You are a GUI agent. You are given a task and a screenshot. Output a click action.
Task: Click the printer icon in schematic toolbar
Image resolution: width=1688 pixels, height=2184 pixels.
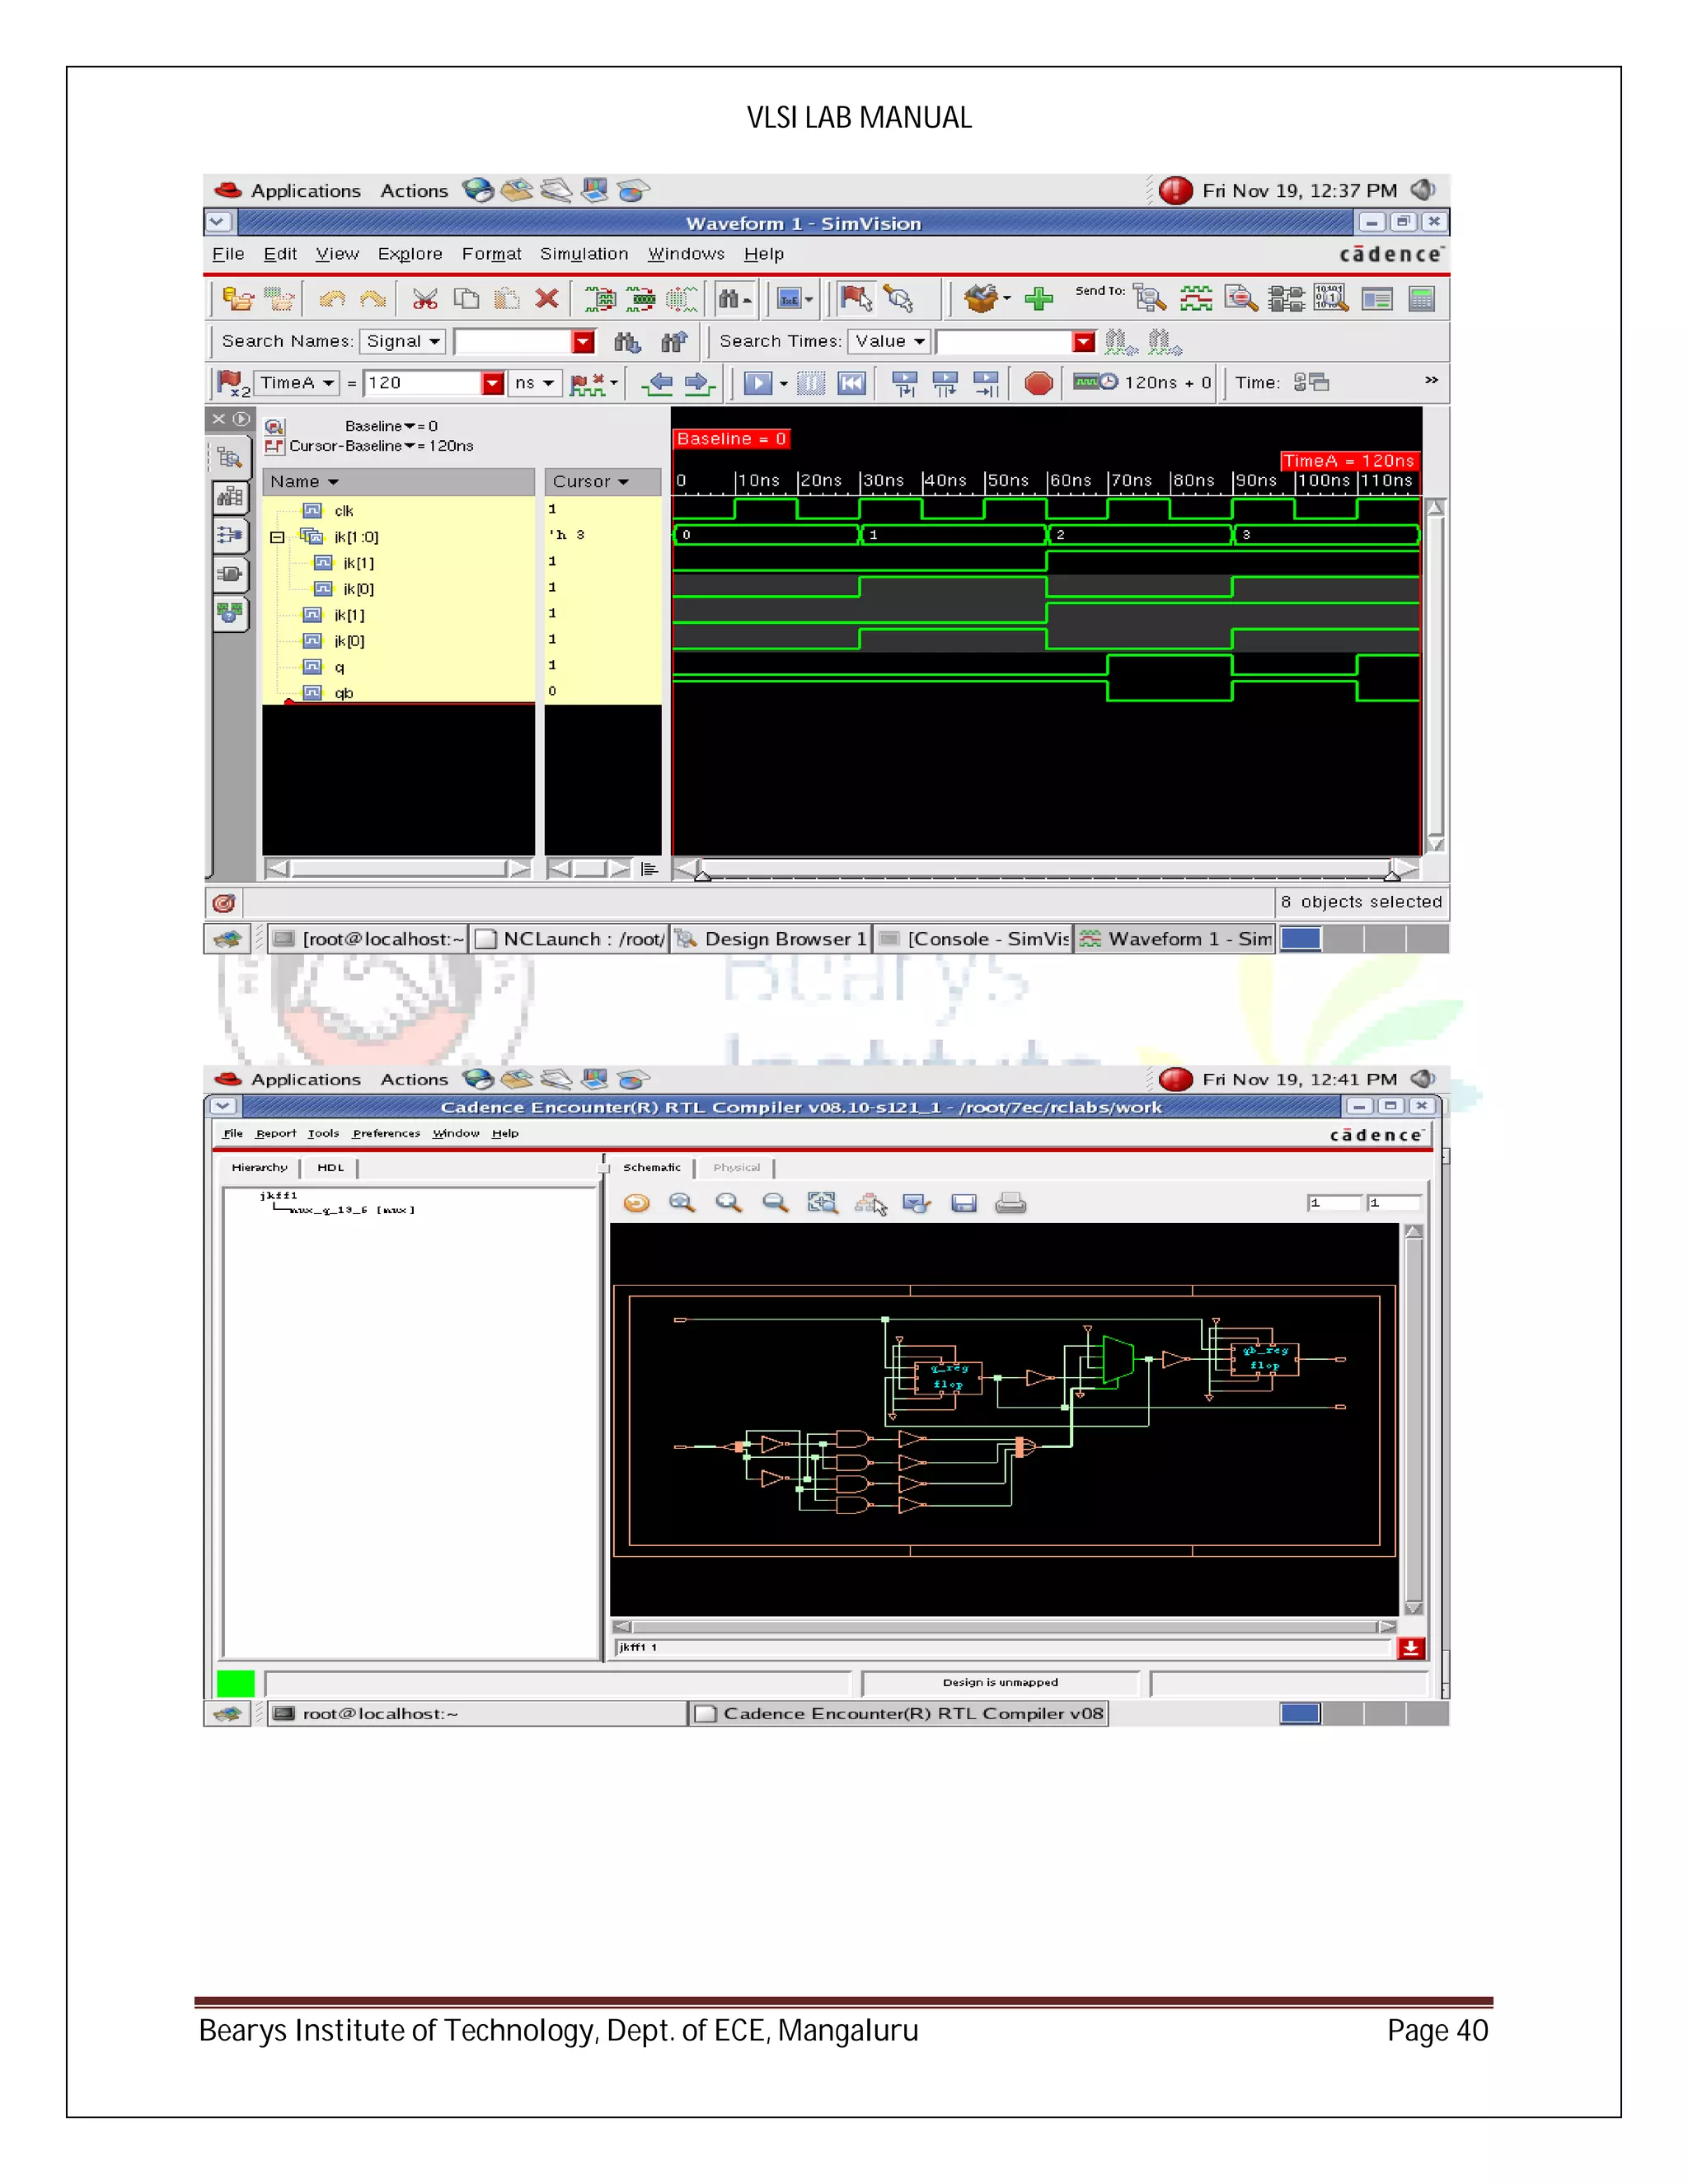click(x=1010, y=1203)
